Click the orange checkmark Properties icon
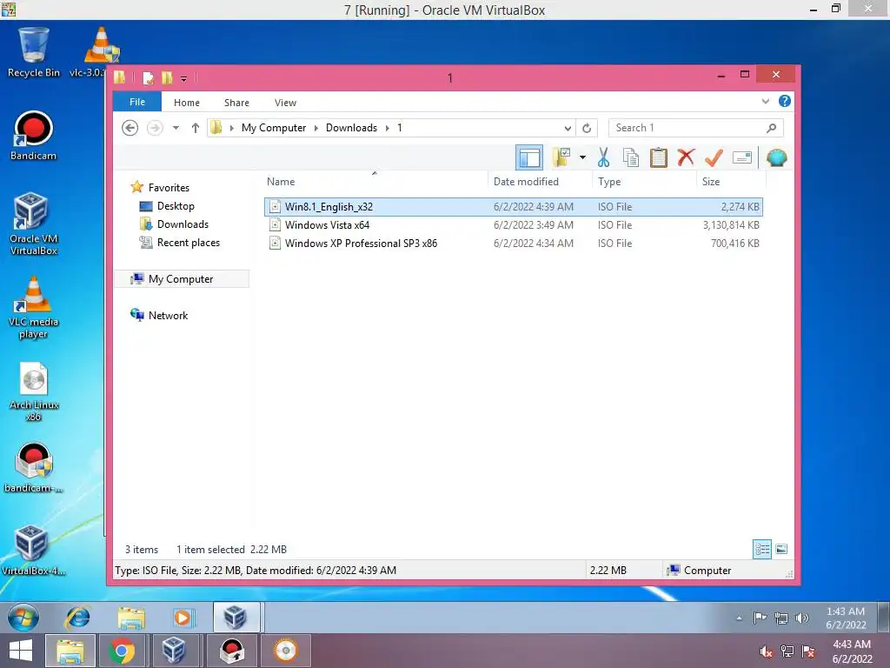The image size is (890, 668). tap(714, 157)
